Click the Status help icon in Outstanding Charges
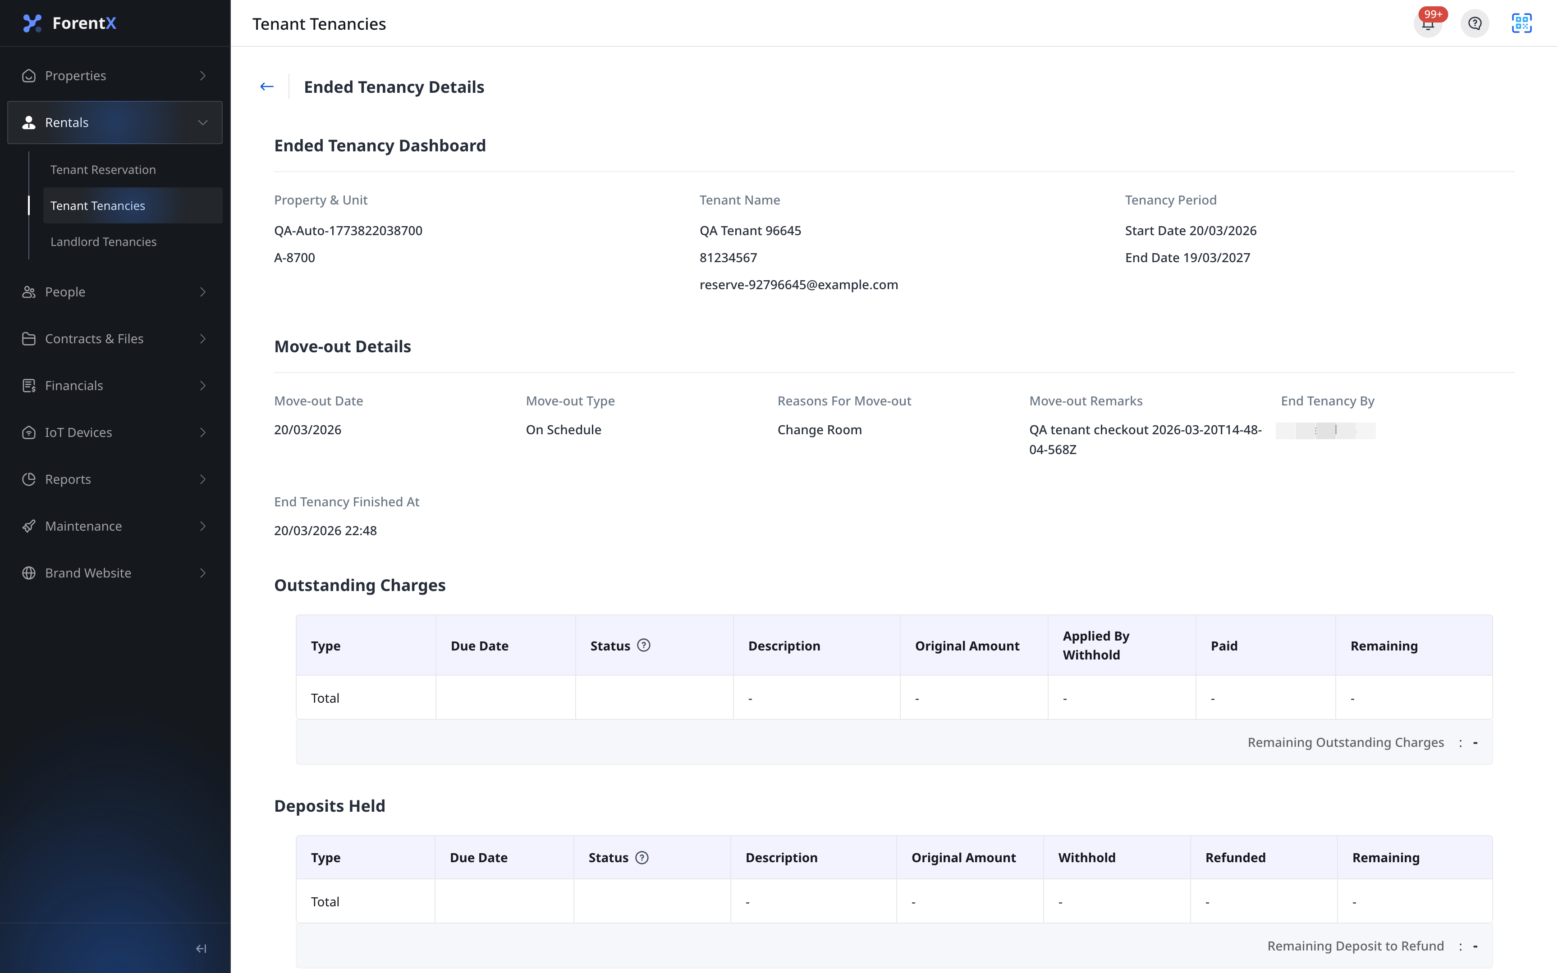Screen dimensions: 1558x973 click(x=644, y=646)
